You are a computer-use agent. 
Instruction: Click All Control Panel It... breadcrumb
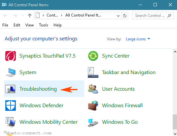point(83,15)
